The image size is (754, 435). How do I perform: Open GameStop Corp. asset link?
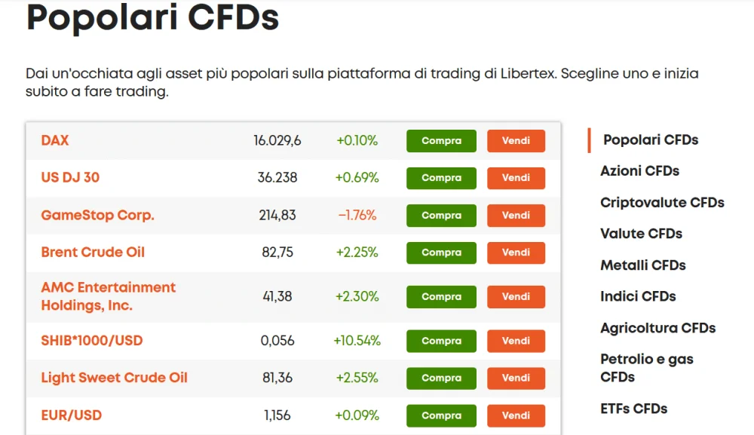click(97, 215)
